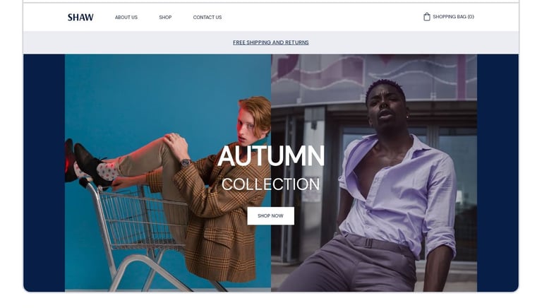Click the face of the lilac-shirt model
Viewport: 542px width, 308px height.
[x=385, y=107]
